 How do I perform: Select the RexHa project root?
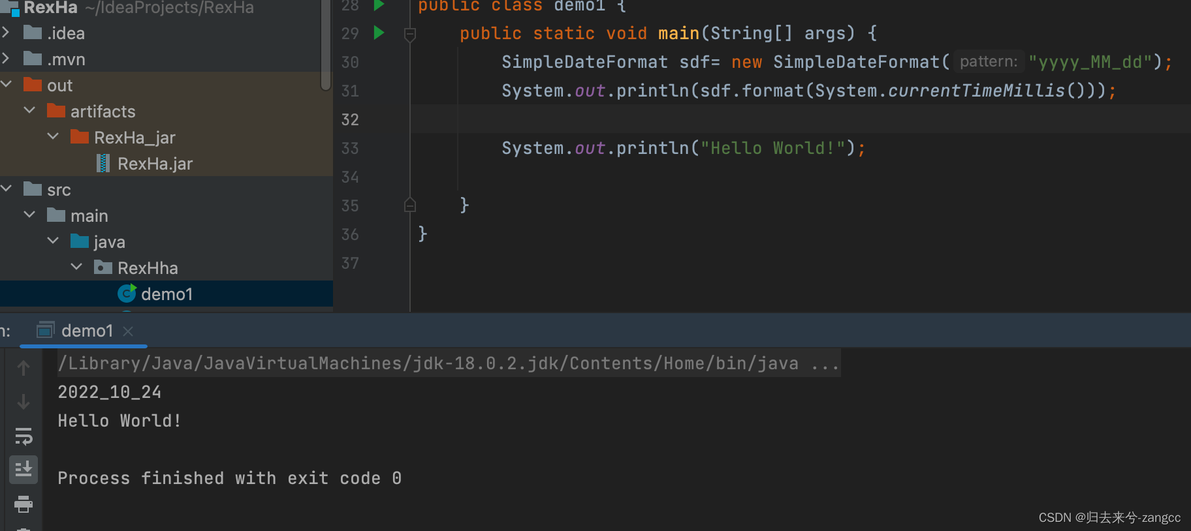coord(167,8)
